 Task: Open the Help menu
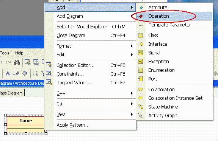point(19,53)
